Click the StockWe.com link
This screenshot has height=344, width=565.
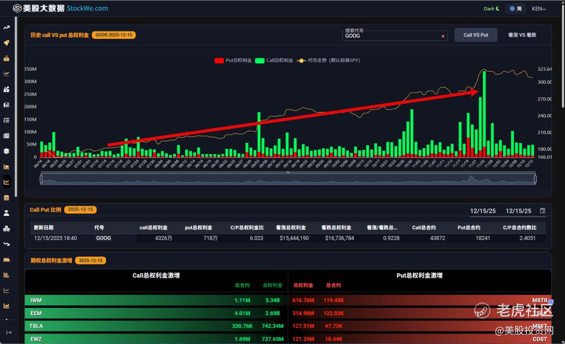tap(87, 8)
